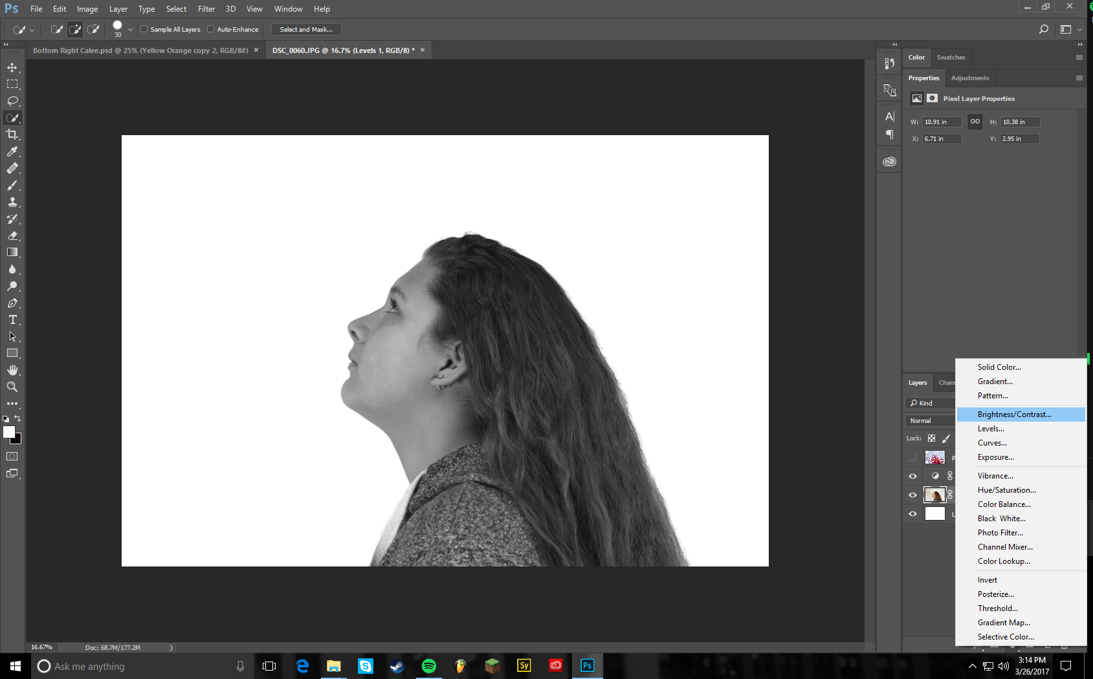The image size is (1093, 679).
Task: Hide the adjustment layer visibility eye
Action: [x=912, y=476]
